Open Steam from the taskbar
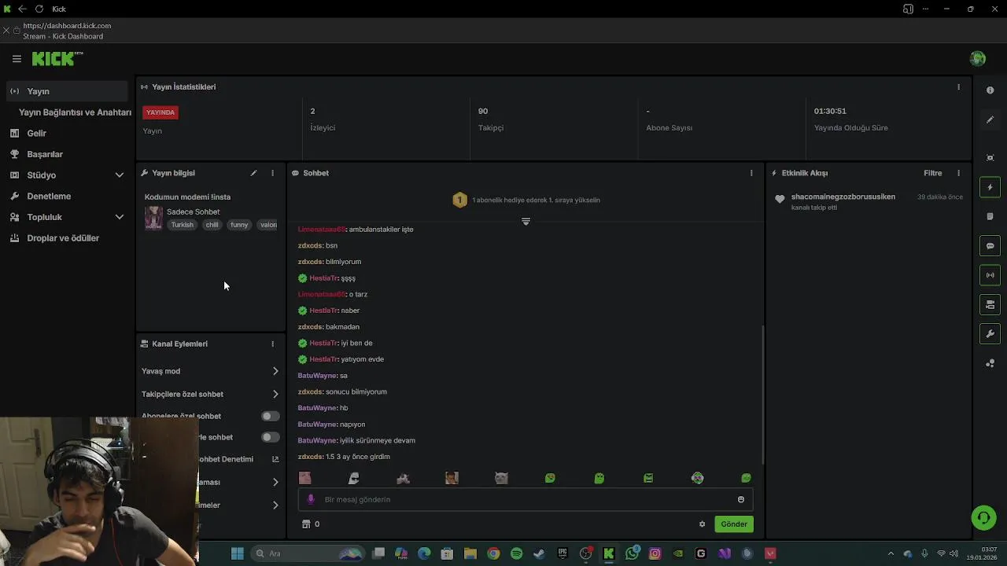 tap(539, 553)
